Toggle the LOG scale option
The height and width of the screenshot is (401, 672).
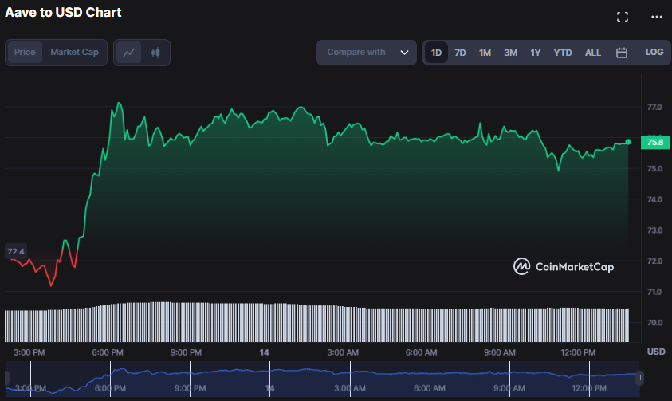654,53
